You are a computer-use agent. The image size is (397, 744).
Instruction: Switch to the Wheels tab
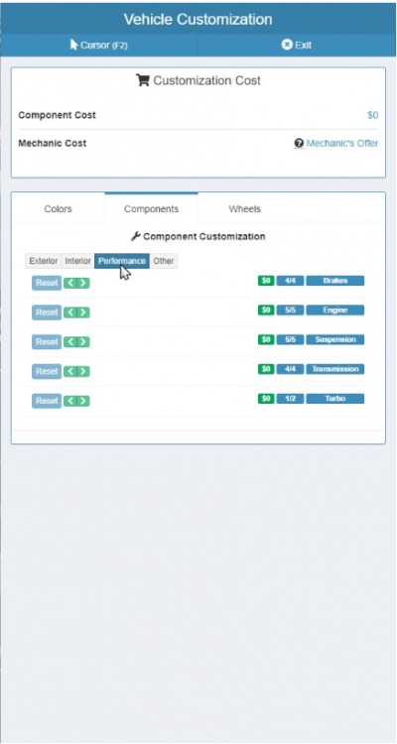pyautogui.click(x=244, y=208)
